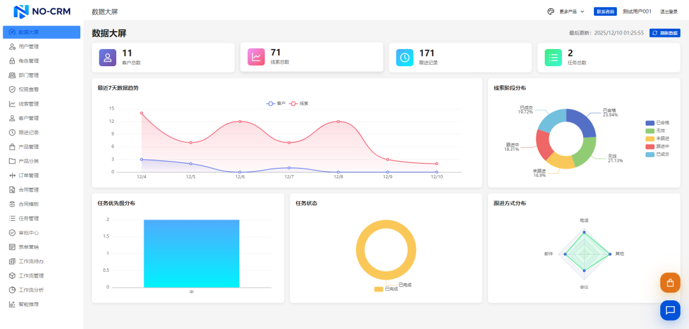Click the 联系咨询 button

click(605, 12)
